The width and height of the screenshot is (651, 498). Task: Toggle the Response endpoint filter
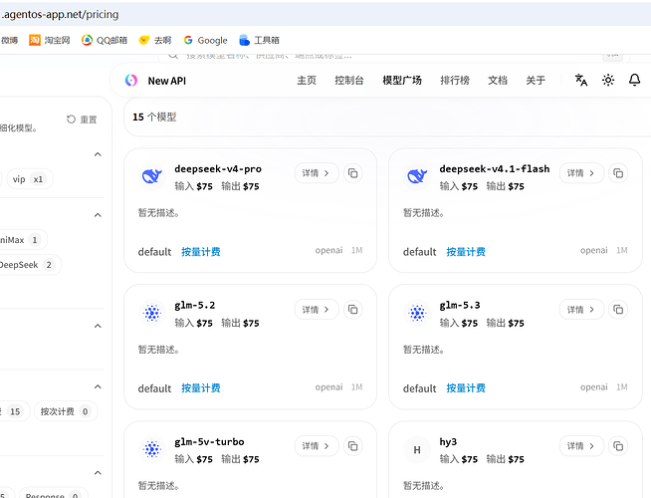point(53,494)
